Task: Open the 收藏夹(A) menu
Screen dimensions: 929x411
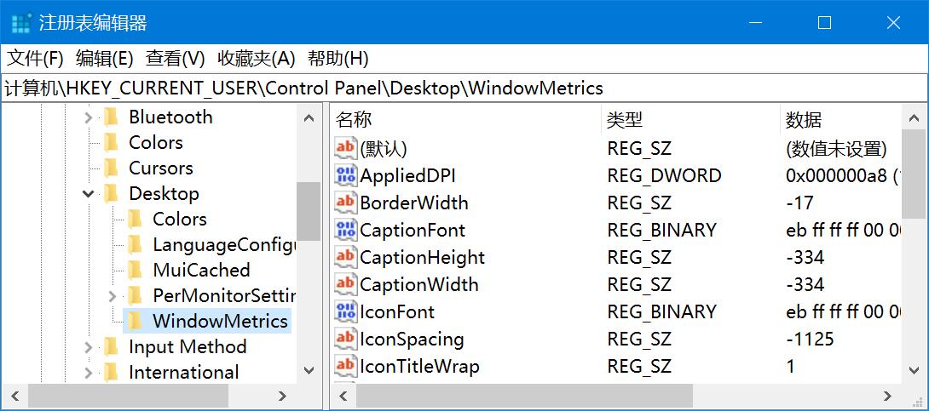Action: pos(256,59)
